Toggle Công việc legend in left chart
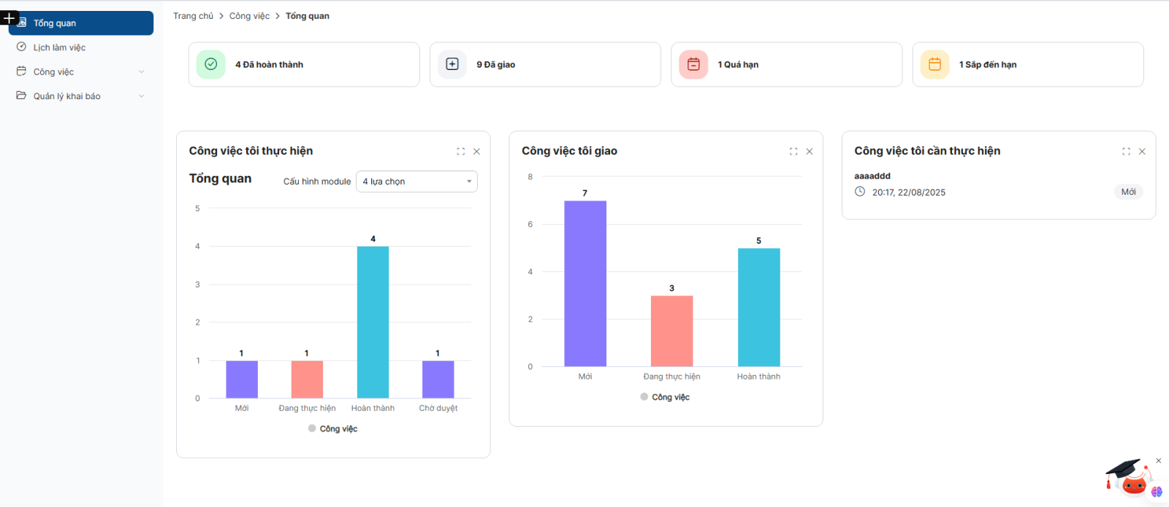 pyautogui.click(x=332, y=429)
